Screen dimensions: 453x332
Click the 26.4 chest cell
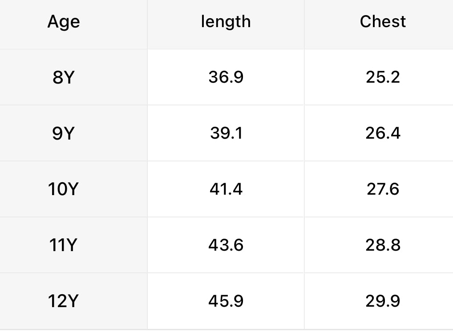[383, 133]
